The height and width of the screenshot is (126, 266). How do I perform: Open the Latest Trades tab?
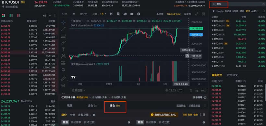coord(217,75)
